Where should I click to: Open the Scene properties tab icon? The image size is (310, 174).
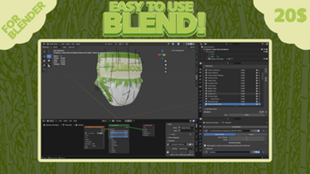[x=200, y=79]
